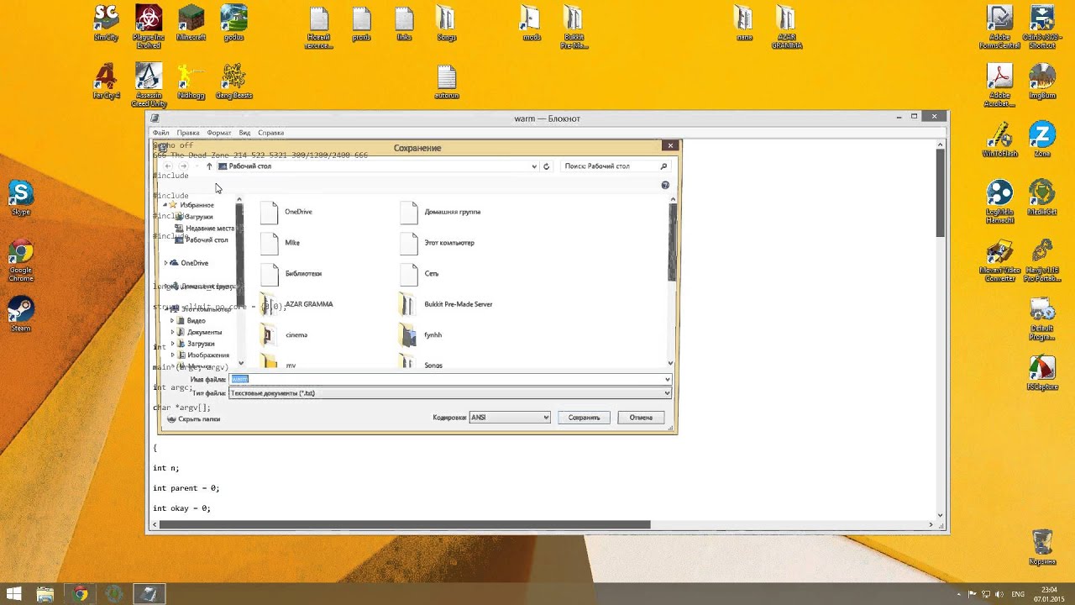Select the LogMeIn Hamachi desktop icon

[999, 202]
